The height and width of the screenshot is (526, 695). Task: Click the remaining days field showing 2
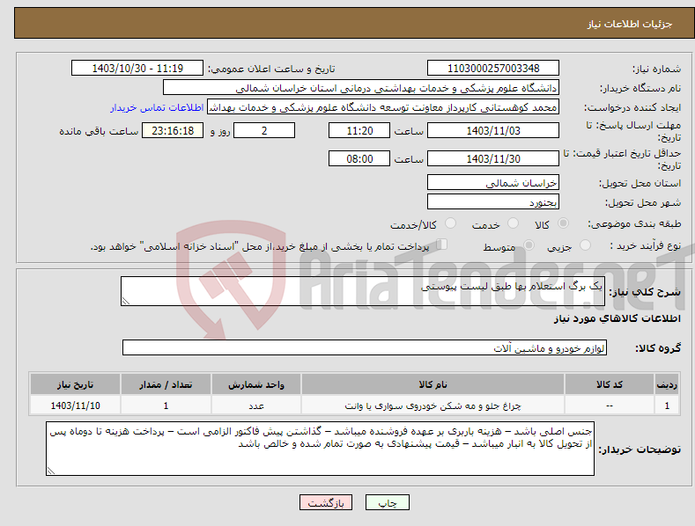coord(264,130)
